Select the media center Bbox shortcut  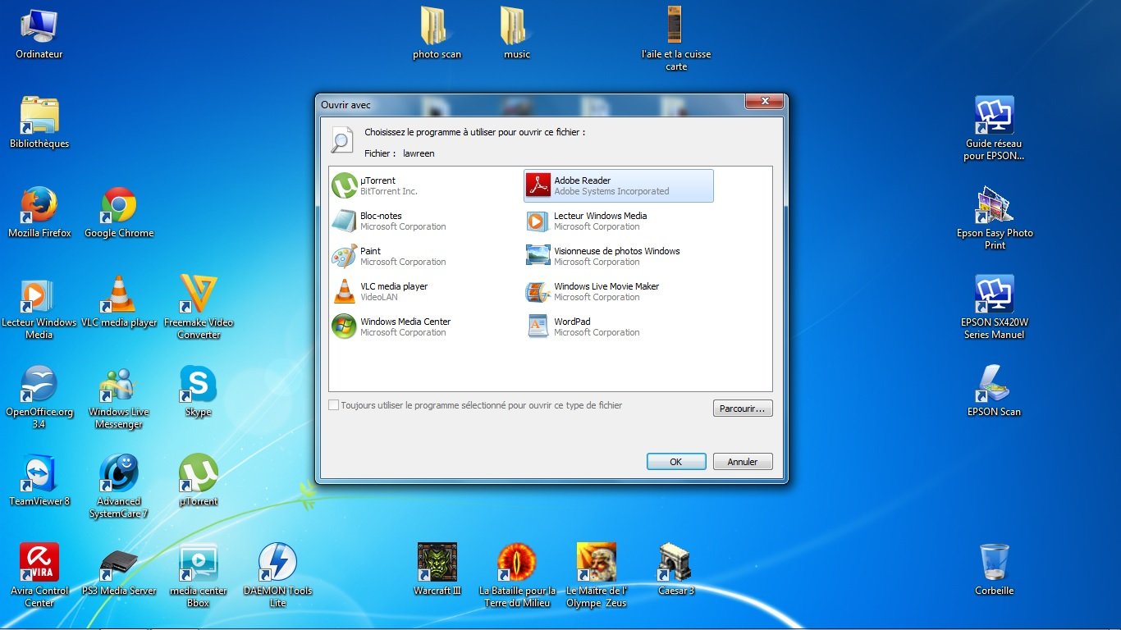click(199, 576)
